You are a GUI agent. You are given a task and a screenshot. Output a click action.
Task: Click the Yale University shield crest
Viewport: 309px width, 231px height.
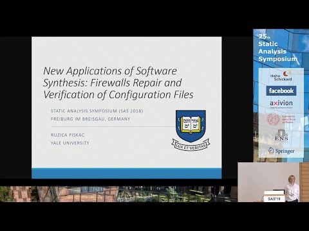point(191,126)
